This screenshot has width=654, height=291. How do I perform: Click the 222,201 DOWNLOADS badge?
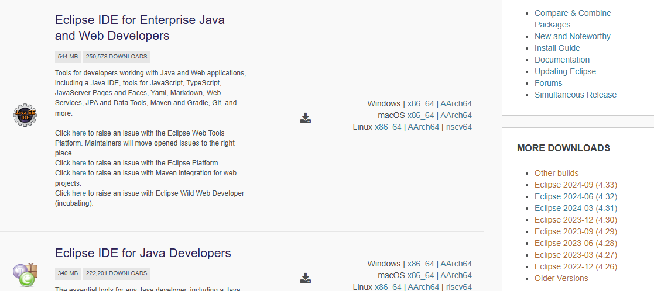coord(117,273)
